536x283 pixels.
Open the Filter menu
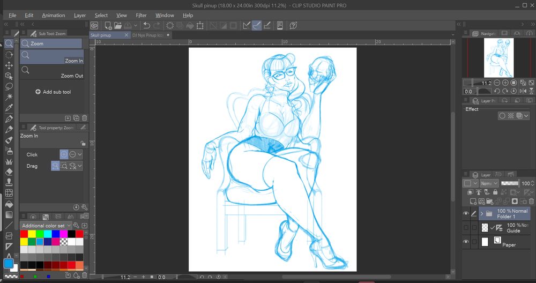tap(141, 16)
